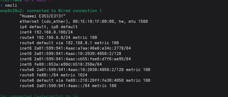Image resolution: width=228 pixels, height=97 pixels.
Task: Click the route6 2a01:599:941:4aac::/64 line
Action: click(68, 86)
